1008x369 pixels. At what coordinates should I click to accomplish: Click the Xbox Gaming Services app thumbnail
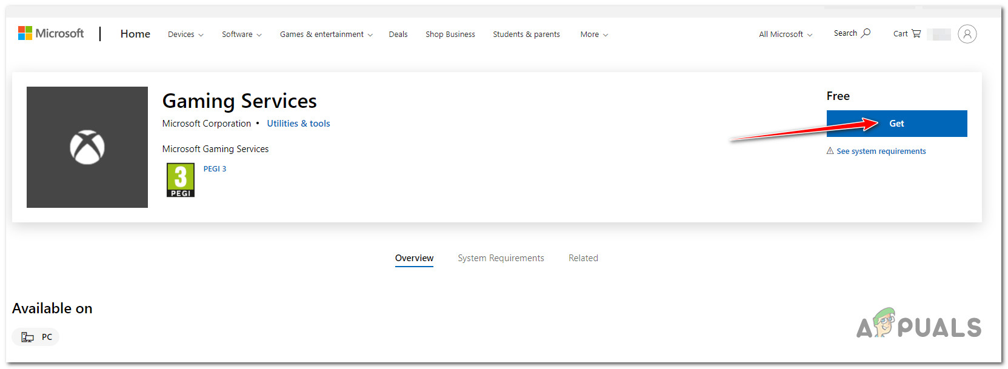(x=87, y=147)
